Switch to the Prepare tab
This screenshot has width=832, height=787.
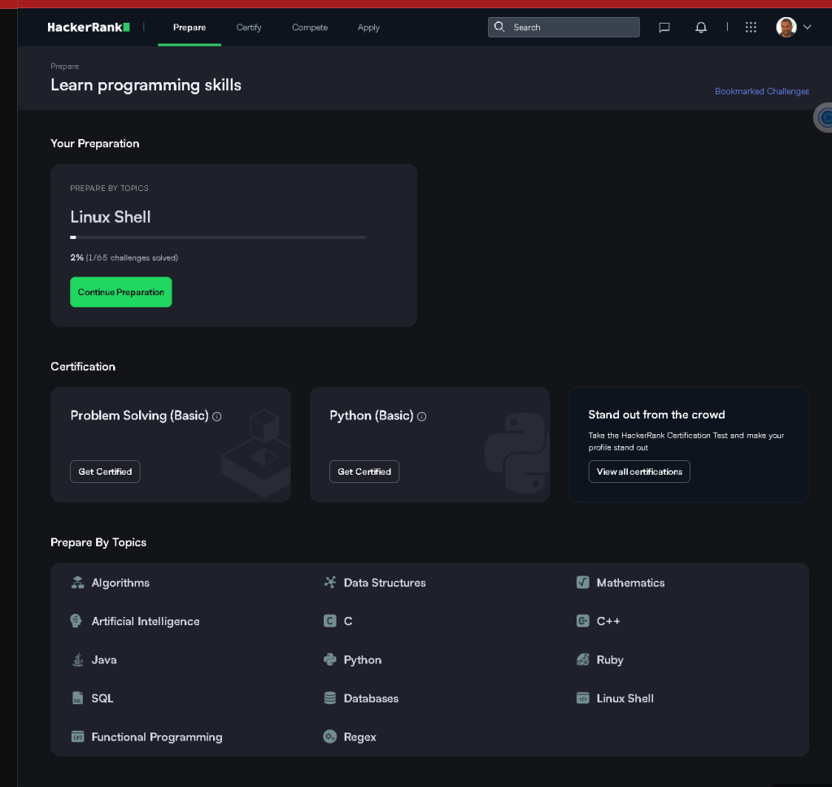tap(189, 28)
